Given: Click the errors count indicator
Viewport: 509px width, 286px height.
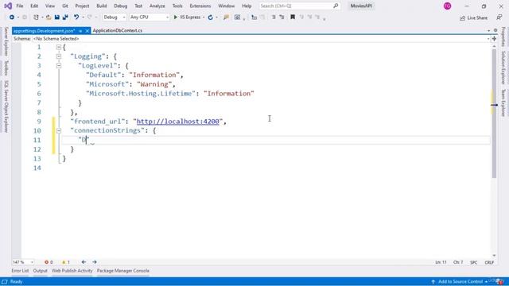Looking at the screenshot, I should [x=49, y=262].
